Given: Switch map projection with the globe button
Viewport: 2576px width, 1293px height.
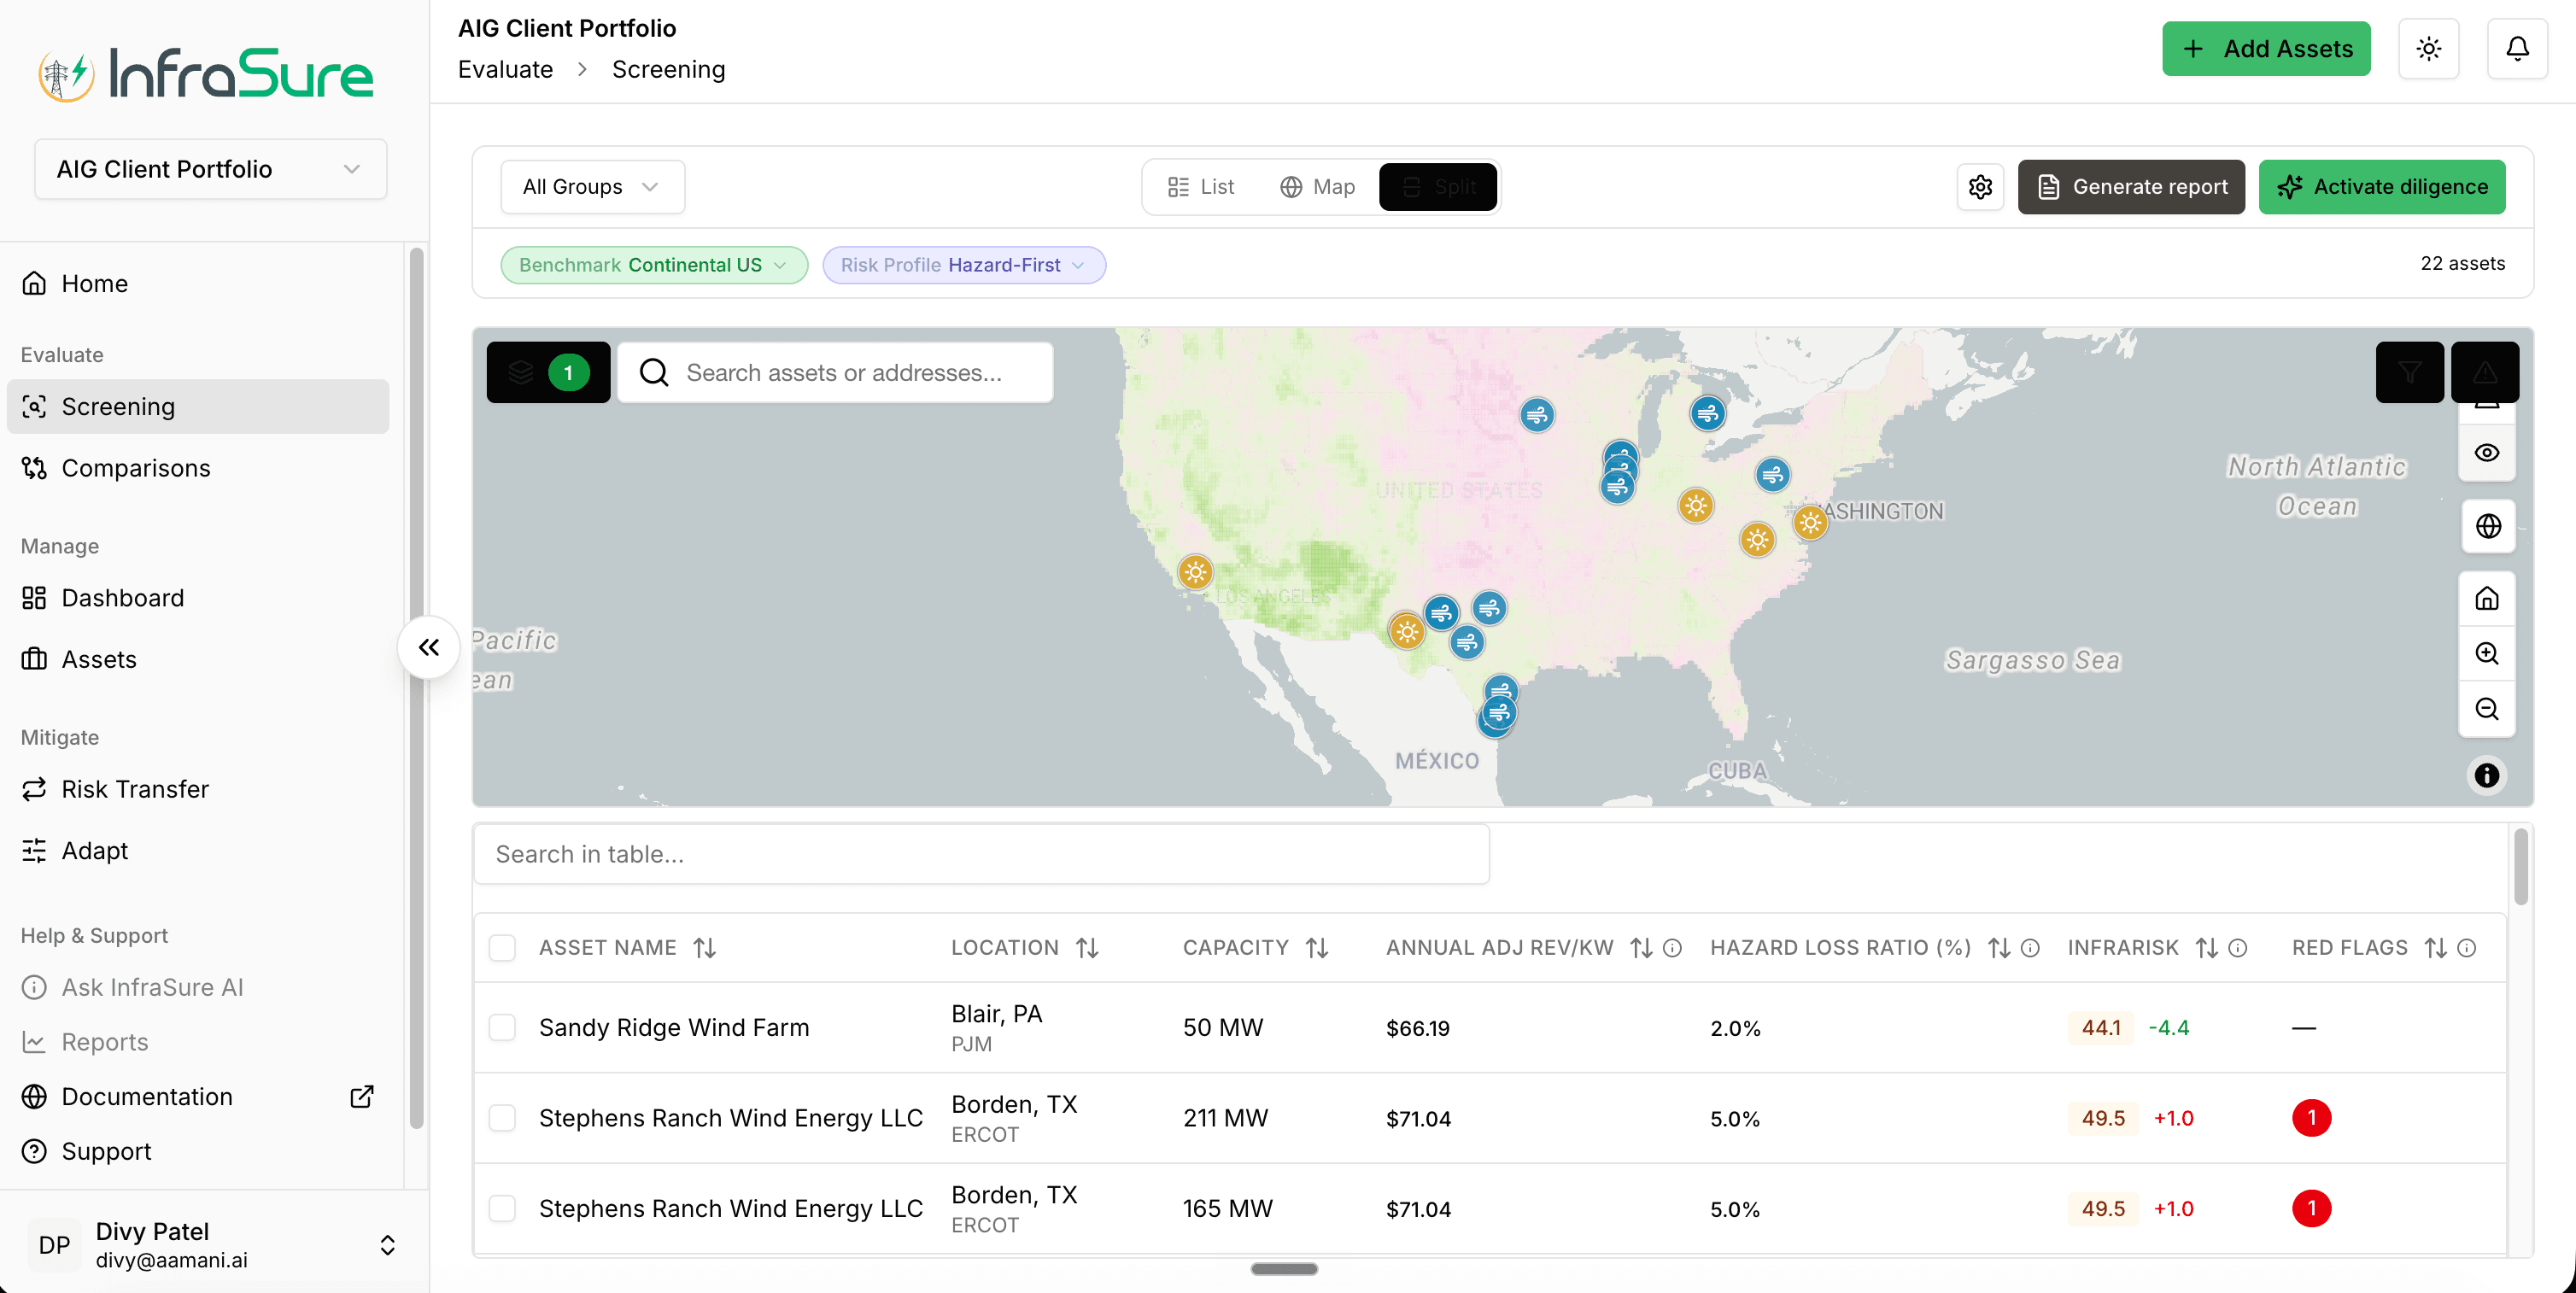Looking at the screenshot, I should (x=2487, y=526).
